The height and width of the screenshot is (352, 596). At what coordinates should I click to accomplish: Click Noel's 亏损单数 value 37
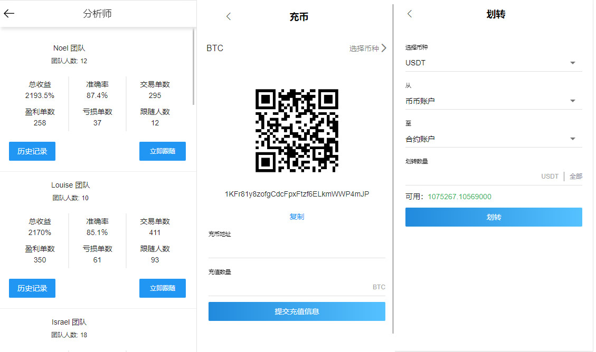[x=97, y=123]
